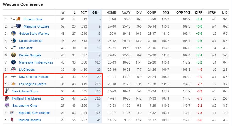Click the Denver Nuggets logo icon

click(x=13, y=55)
